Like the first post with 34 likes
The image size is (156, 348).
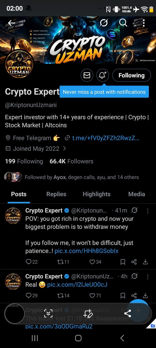pos(95,262)
